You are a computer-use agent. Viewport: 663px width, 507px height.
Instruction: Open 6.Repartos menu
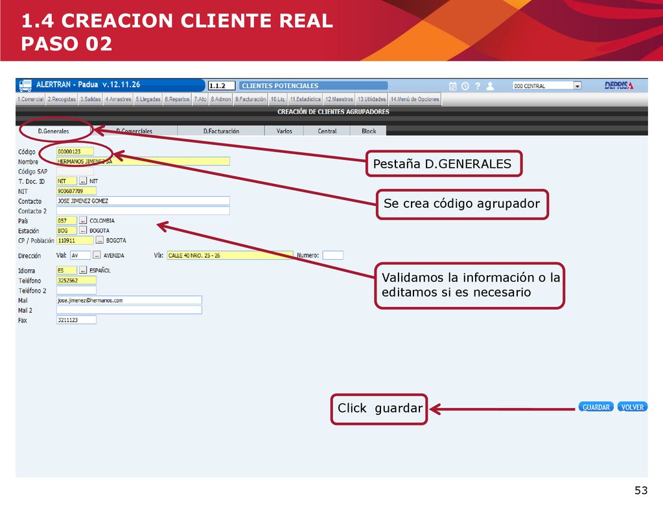177,99
